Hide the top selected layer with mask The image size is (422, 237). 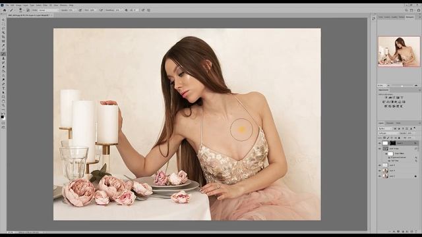[x=380, y=144]
